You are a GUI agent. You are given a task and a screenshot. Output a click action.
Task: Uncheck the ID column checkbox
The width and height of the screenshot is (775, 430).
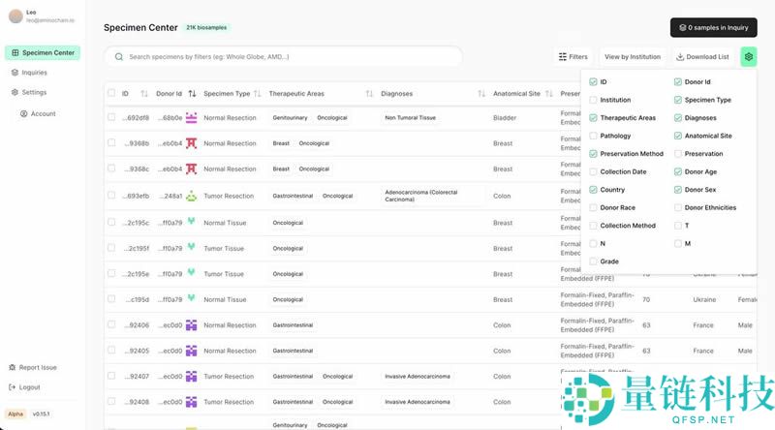[593, 82]
